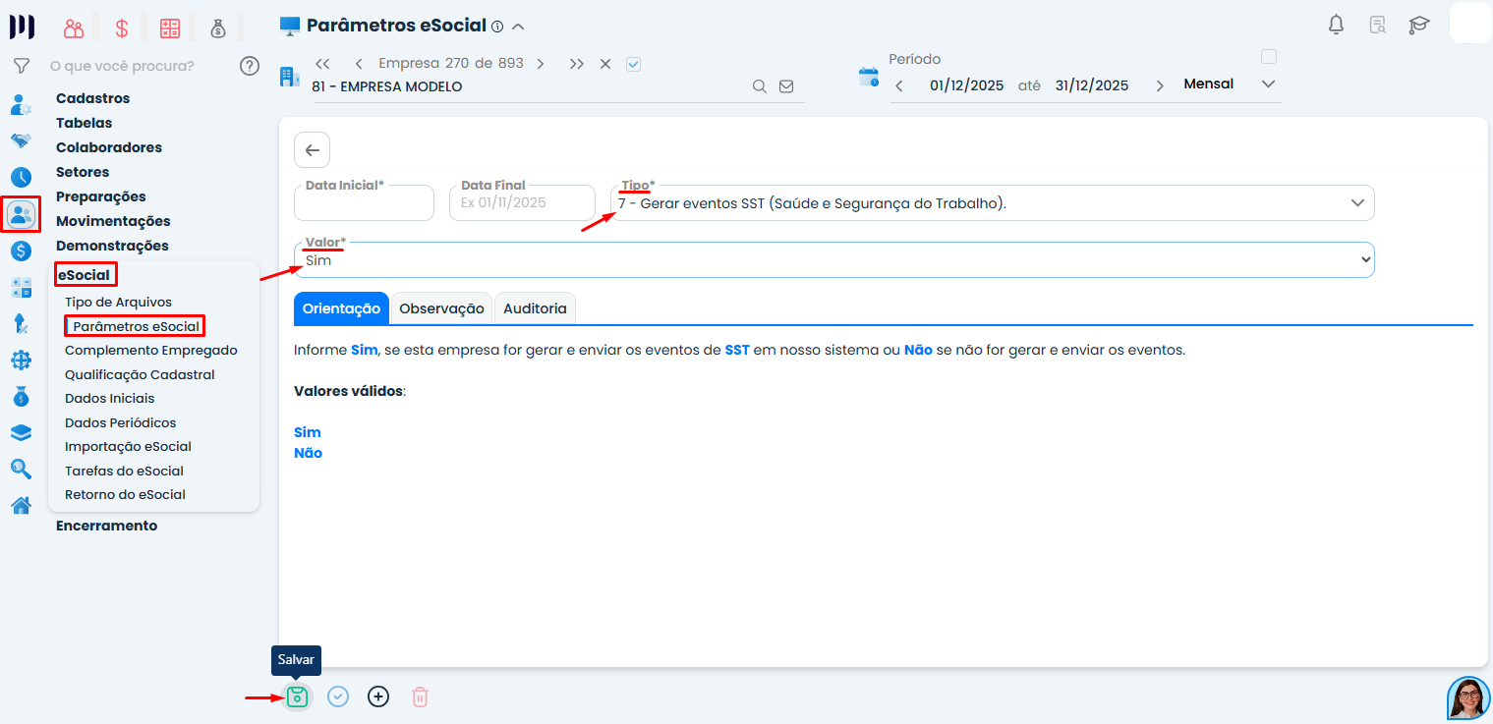This screenshot has height=724, width=1493.
Task: Open the money bag module icon in top bar
Action: tap(218, 28)
